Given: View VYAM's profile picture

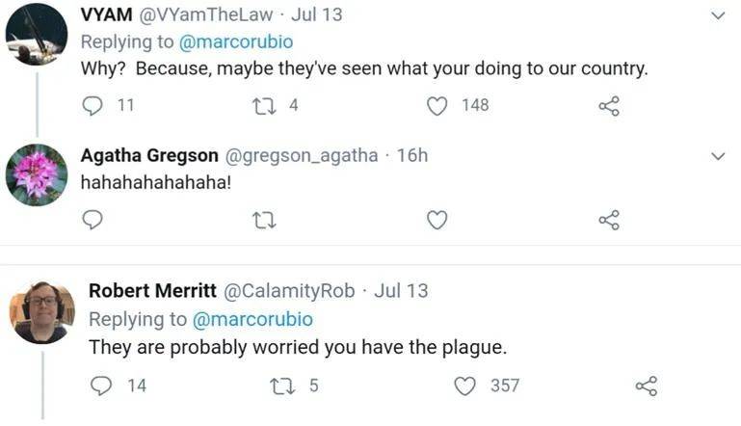Looking at the screenshot, I should [36, 36].
